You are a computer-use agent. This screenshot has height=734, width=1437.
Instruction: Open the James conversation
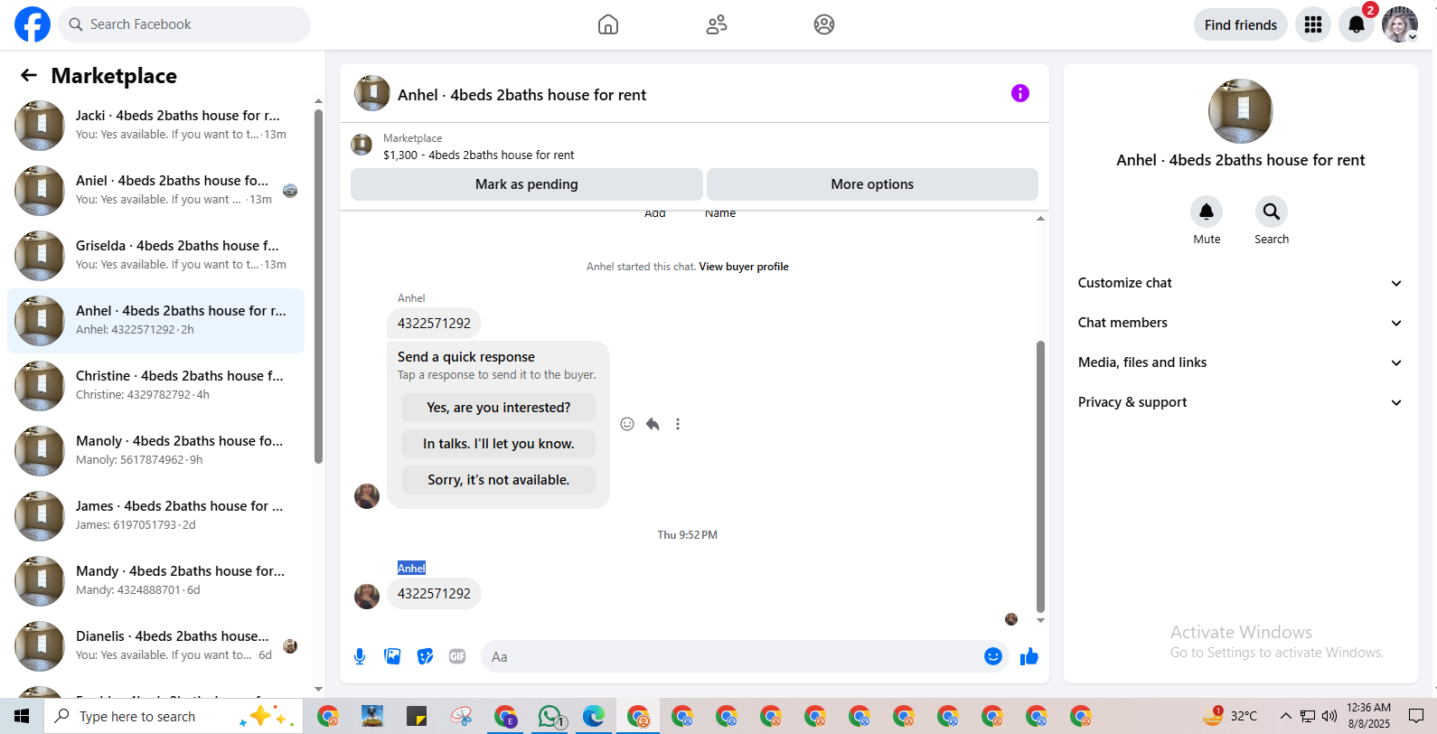[x=155, y=516]
